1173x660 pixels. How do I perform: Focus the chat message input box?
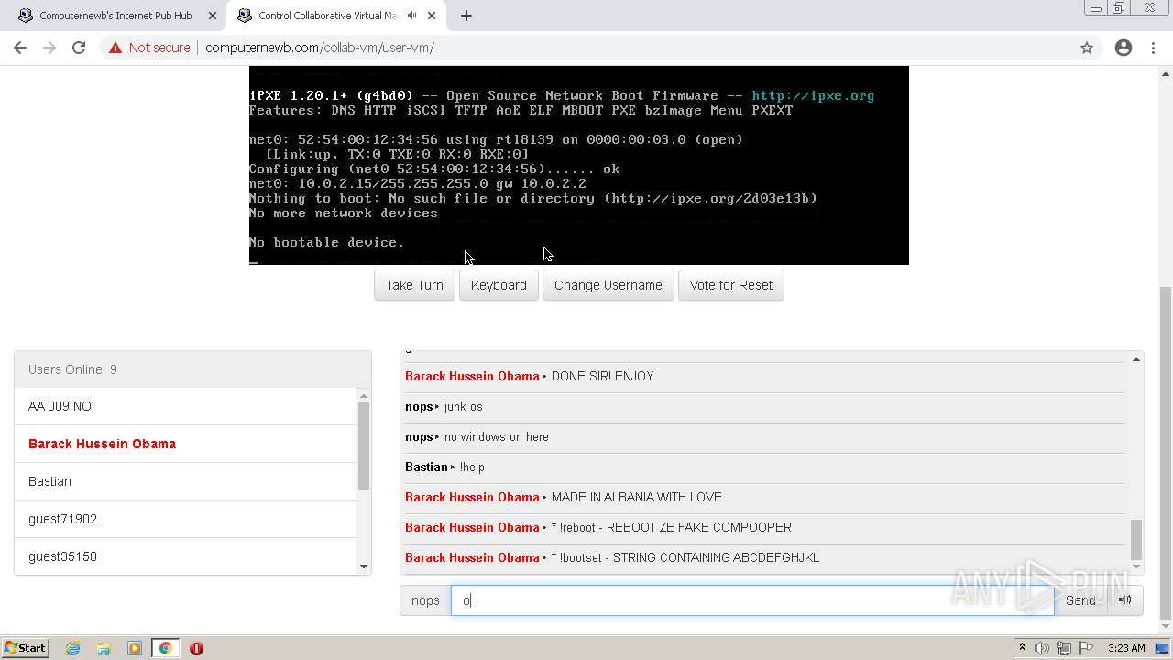752,600
